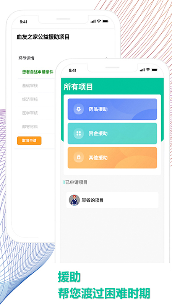Tap the patient avatar in 患者的项目
Screen dimensions: 172x306
coord(74,200)
